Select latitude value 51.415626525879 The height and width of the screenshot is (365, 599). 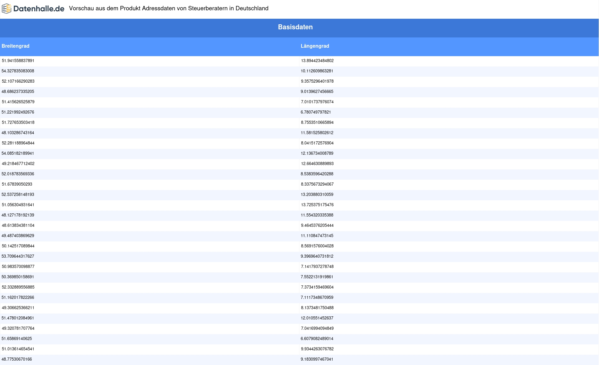click(18, 102)
